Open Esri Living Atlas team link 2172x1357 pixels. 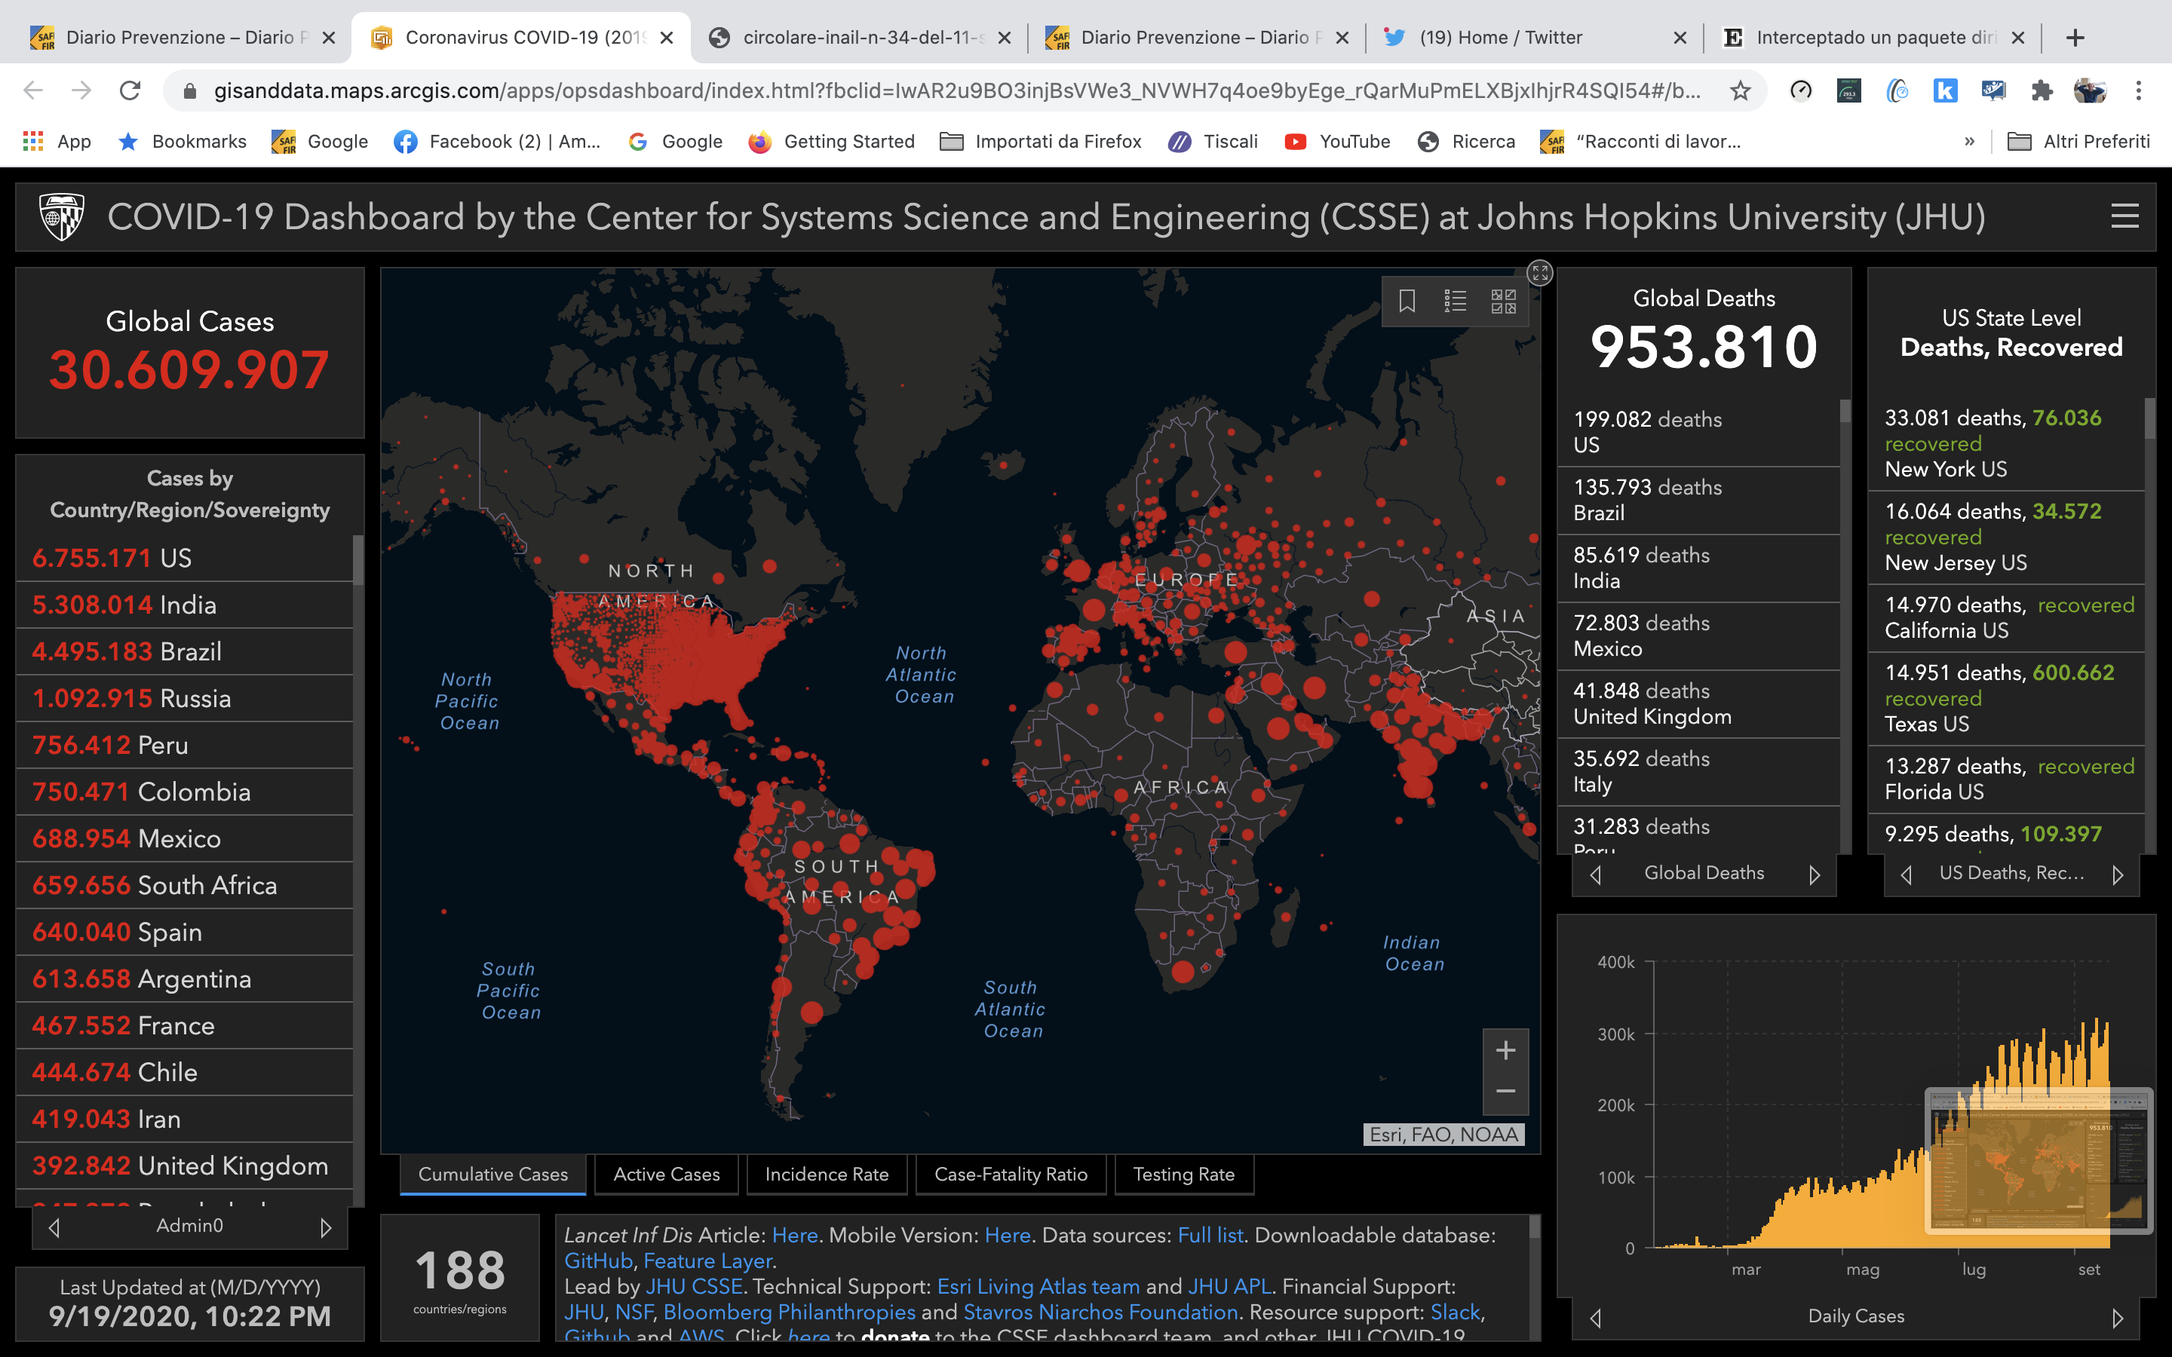click(1038, 1286)
